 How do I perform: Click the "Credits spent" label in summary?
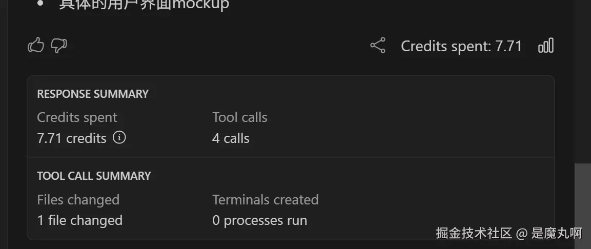coord(77,117)
